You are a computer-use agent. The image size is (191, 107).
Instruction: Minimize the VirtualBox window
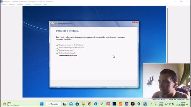[175, 1]
